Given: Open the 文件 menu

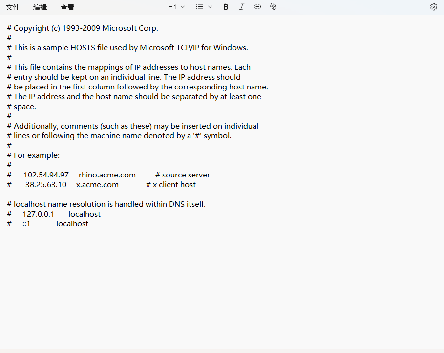Looking at the screenshot, I should tap(13, 7).
